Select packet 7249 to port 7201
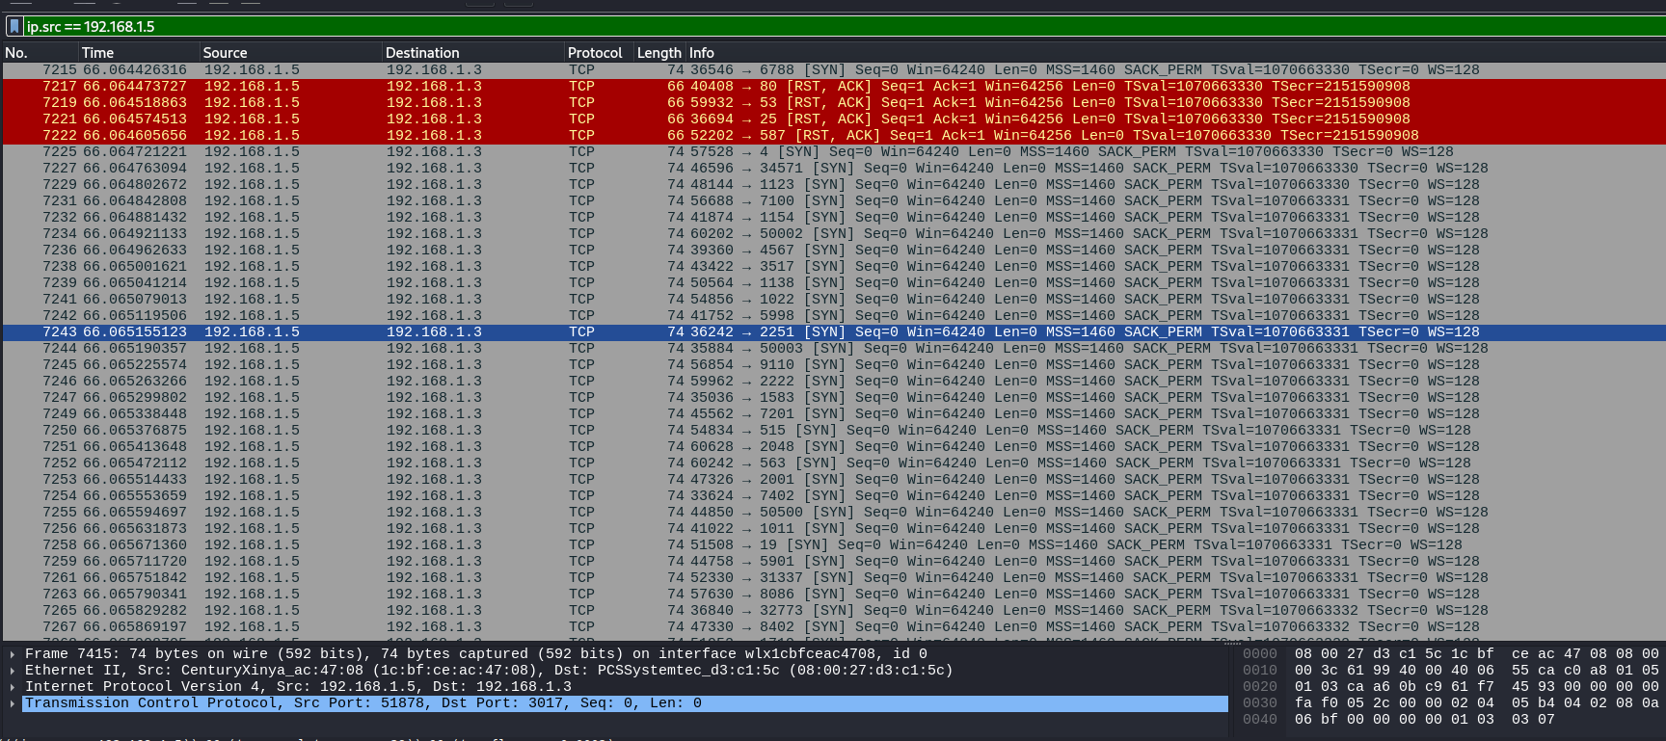The image size is (1666, 741). [x=834, y=414]
